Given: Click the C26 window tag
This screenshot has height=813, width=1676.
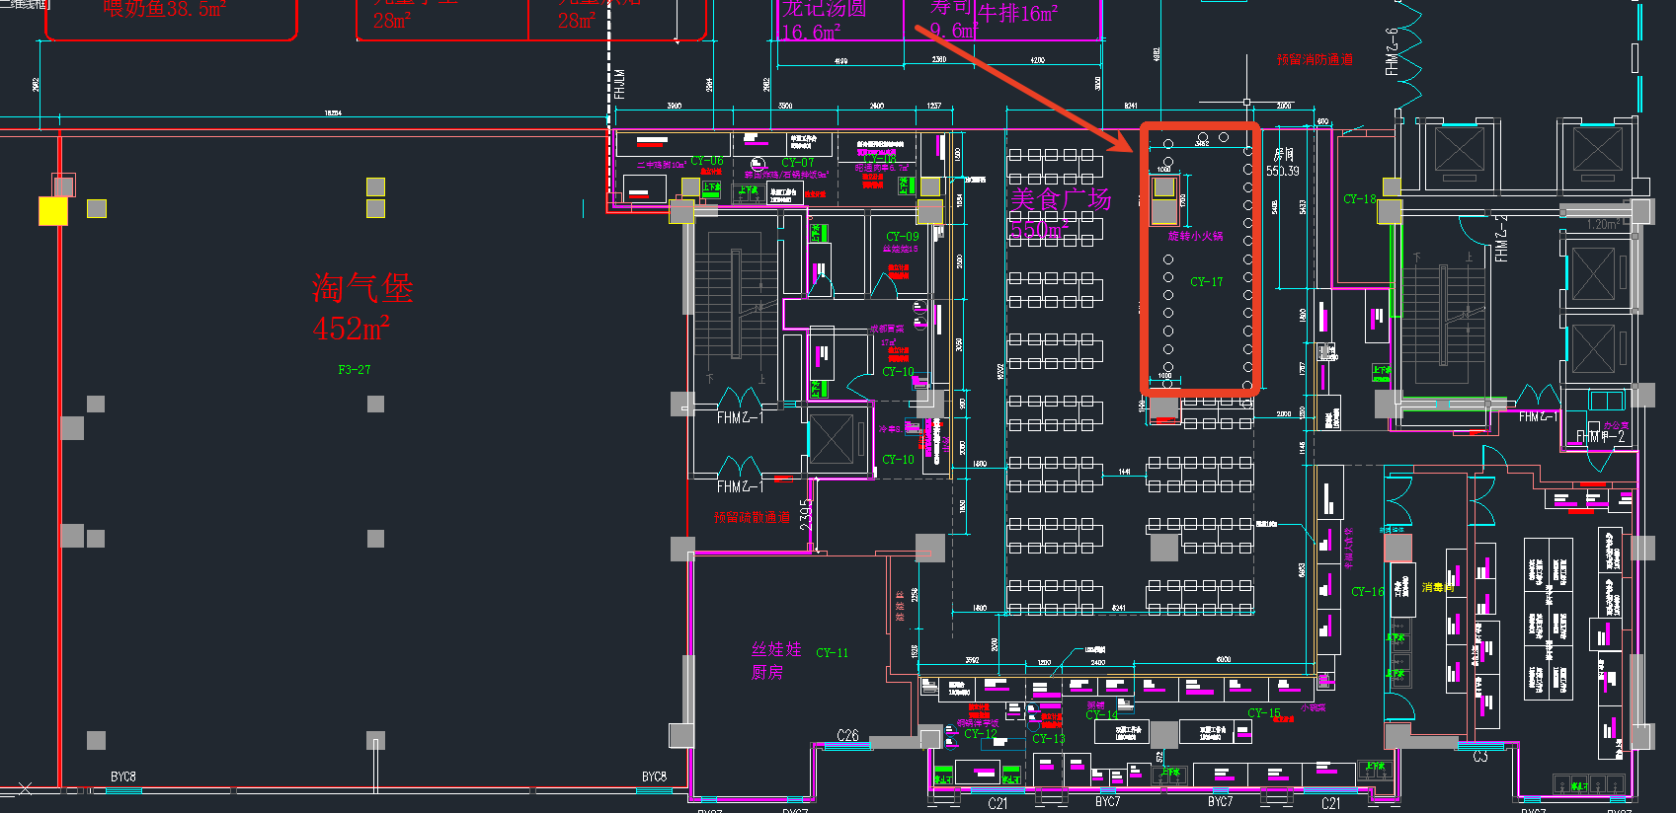Looking at the screenshot, I should coord(847,735).
